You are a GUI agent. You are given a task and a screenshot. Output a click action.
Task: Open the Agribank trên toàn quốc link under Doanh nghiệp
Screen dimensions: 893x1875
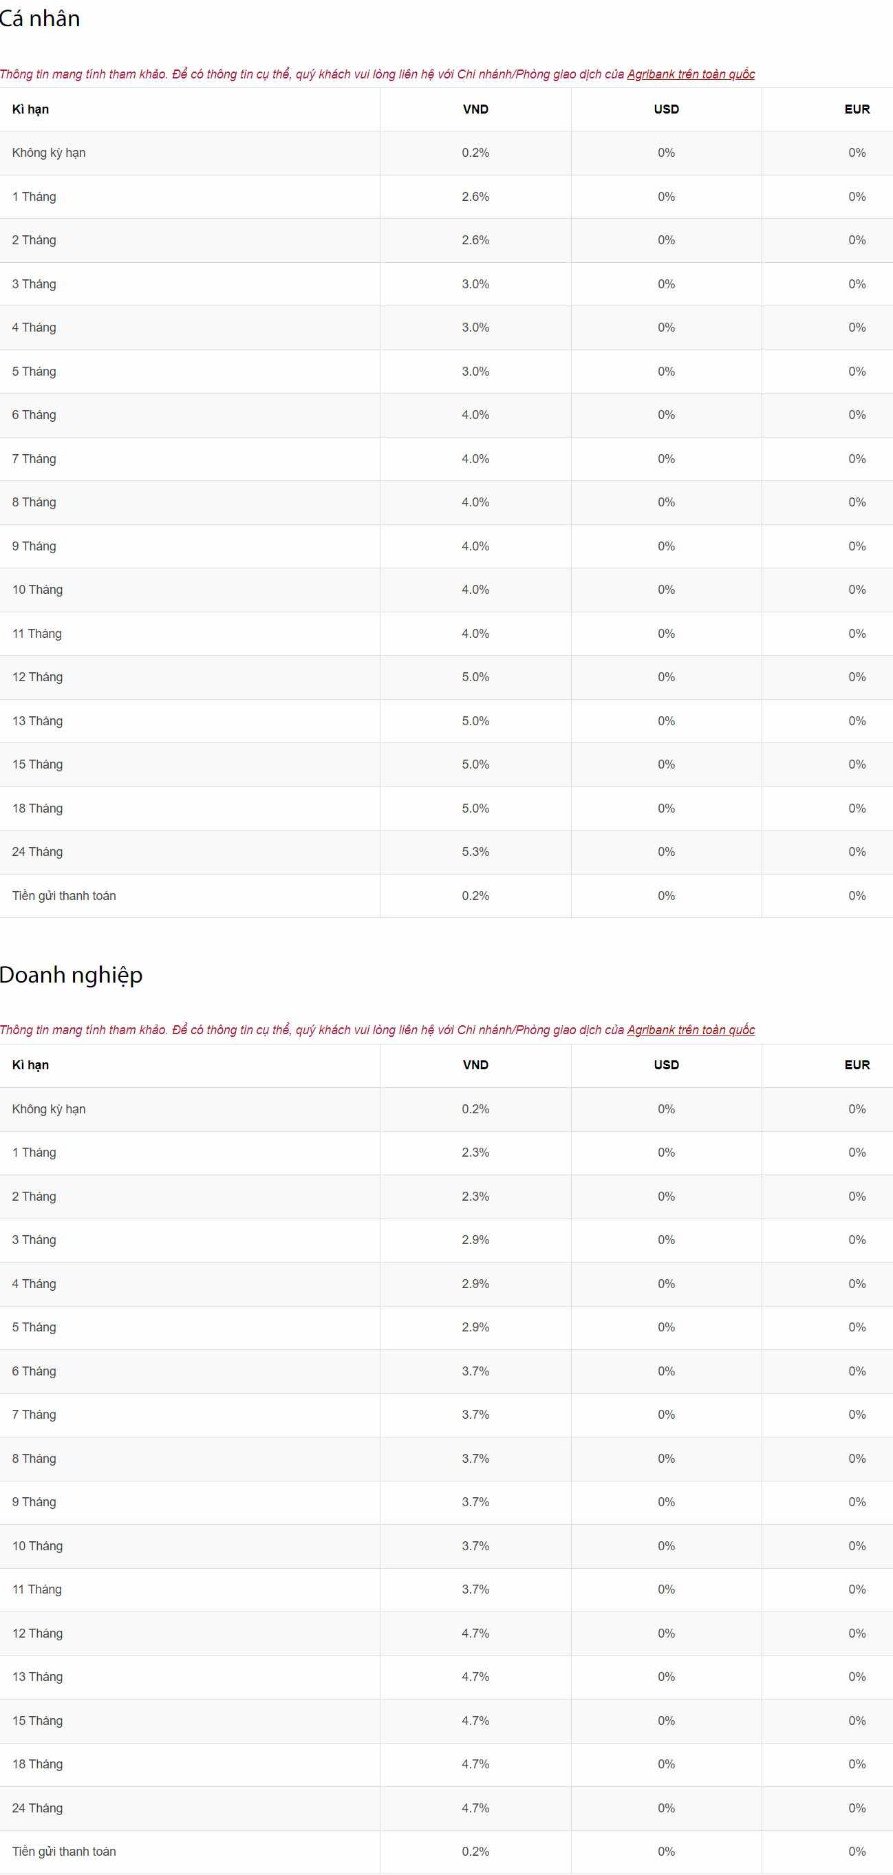[690, 1030]
